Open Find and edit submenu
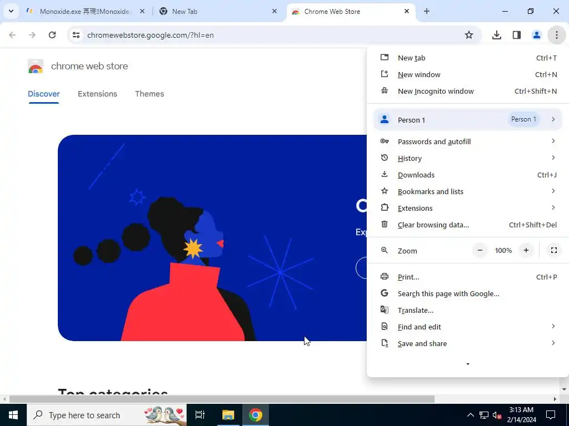This screenshot has height=426, width=569. pyautogui.click(x=468, y=327)
